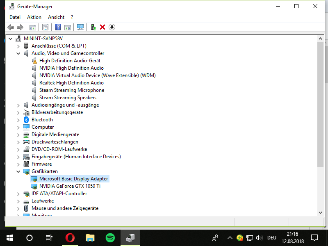Select the IDE ATA/ATAPI-Controller category

59,194
